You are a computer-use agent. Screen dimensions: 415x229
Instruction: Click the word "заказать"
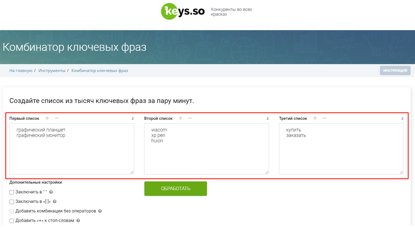pos(296,135)
